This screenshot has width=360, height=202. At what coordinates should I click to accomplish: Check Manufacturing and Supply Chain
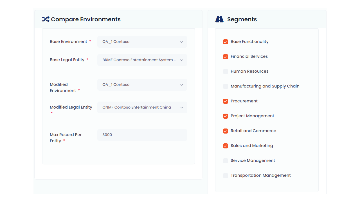point(226,86)
